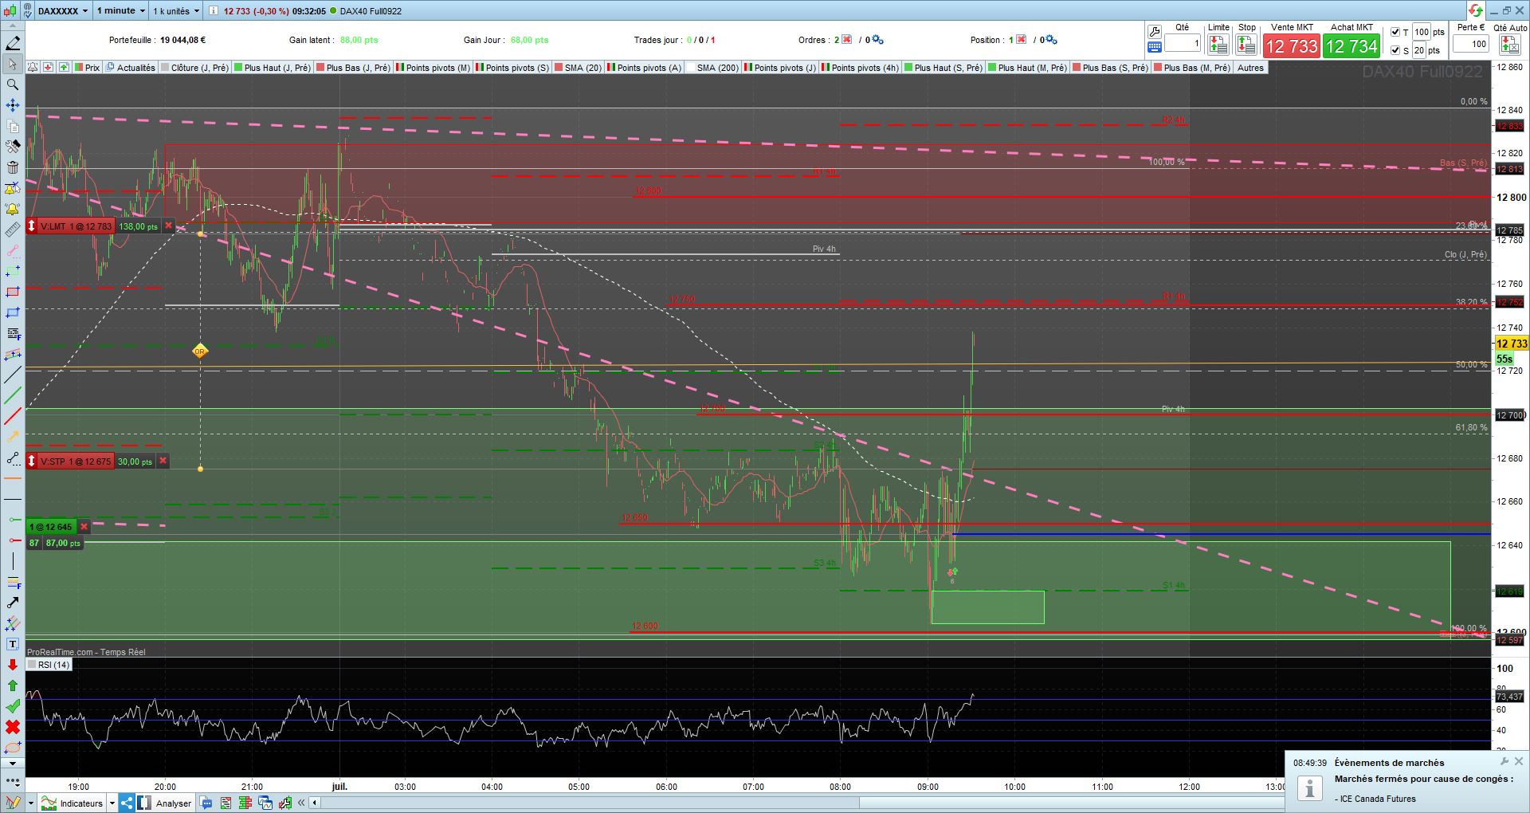The width and height of the screenshot is (1530, 813).
Task: Click the trash delete objects tool
Action: click(13, 167)
